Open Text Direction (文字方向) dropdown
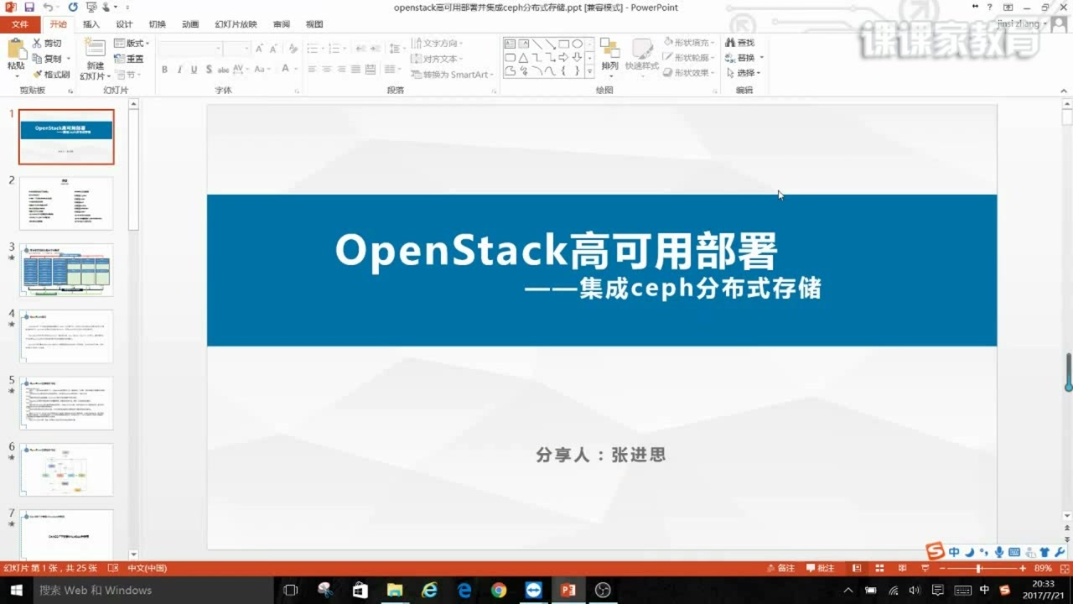This screenshot has width=1073, height=604. point(438,43)
